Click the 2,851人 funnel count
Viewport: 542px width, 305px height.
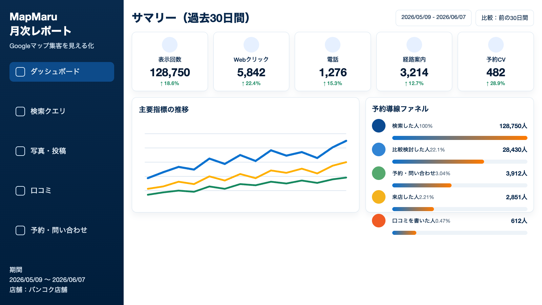point(517,197)
